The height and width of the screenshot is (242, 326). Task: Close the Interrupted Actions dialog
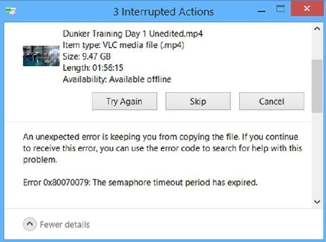307,8
